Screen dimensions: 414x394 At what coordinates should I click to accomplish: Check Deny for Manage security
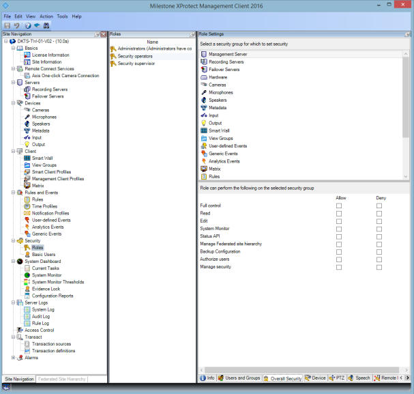[379, 267]
